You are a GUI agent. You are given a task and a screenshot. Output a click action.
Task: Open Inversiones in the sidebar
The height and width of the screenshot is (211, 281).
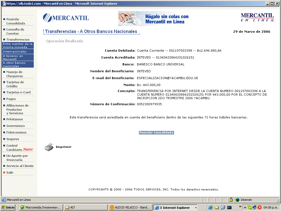16,126
